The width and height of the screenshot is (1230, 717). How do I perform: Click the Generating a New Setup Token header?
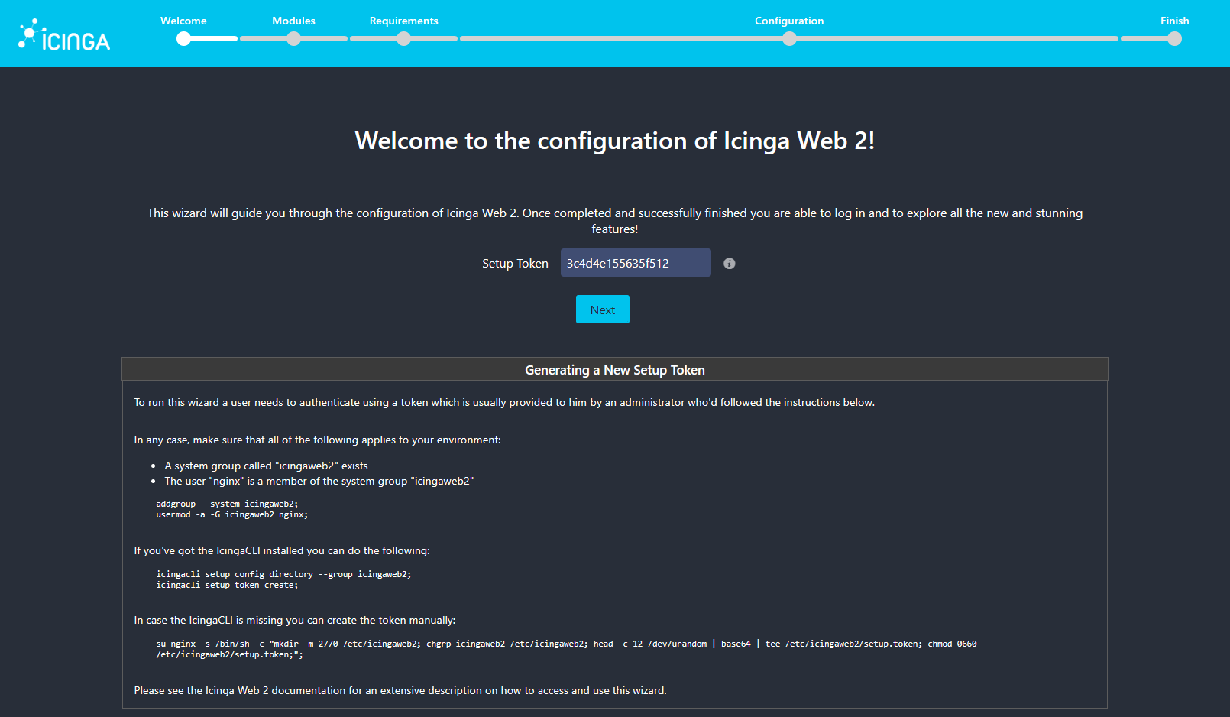pos(614,369)
